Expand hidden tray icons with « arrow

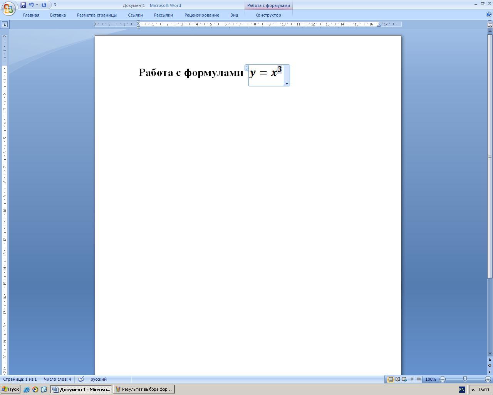473,390
